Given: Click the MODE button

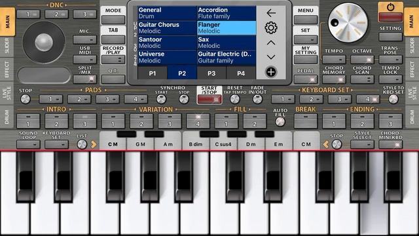Looking at the screenshot, I should (113, 20).
